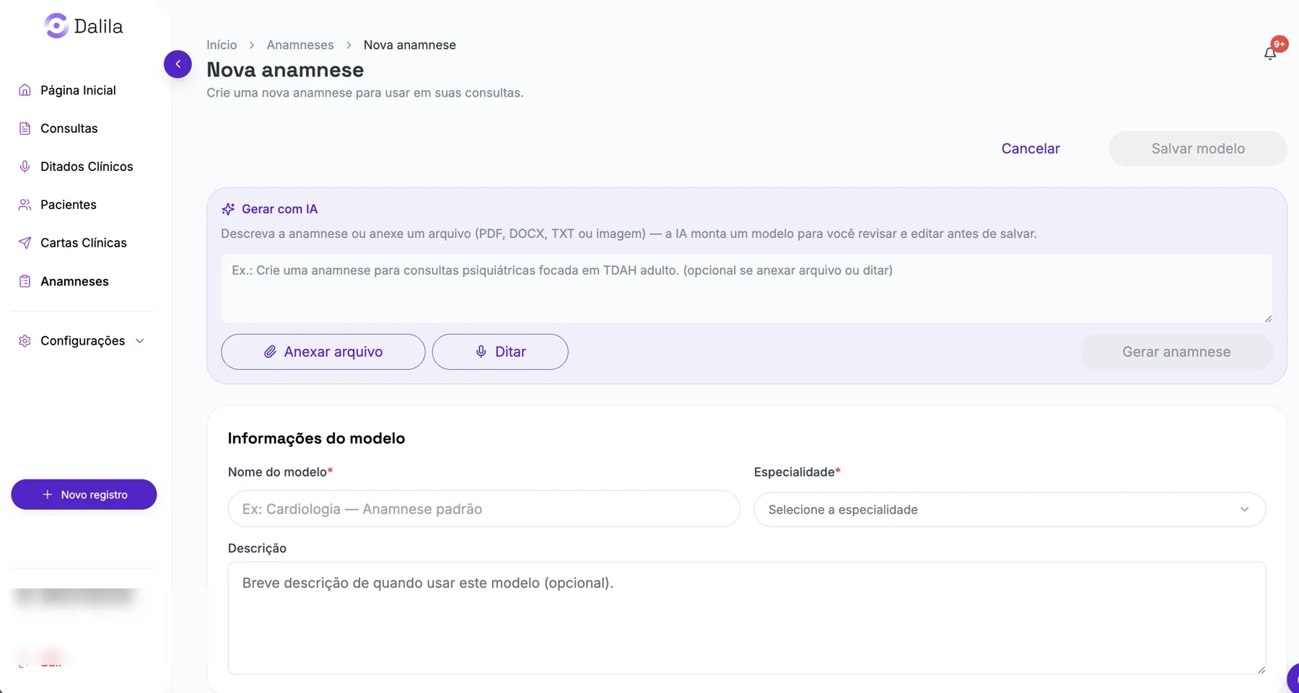Select Anamneses in the sidebar
The width and height of the screenshot is (1299, 693).
[x=74, y=281]
